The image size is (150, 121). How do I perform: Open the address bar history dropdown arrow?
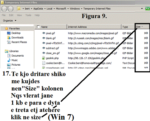pyautogui.click(x=142, y=8)
